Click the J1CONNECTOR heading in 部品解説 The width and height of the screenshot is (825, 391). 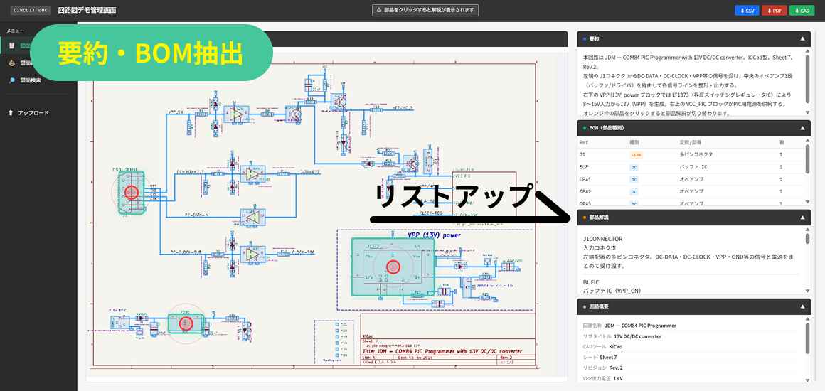pyautogui.click(x=603, y=238)
